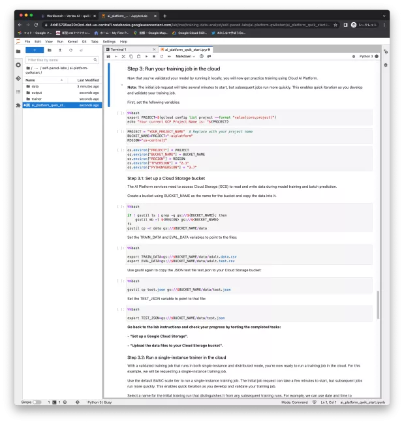Viewport: 404px width, 424px height.
Task: Open the Google Cloud Skills bookmark
Action: [x=190, y=33]
